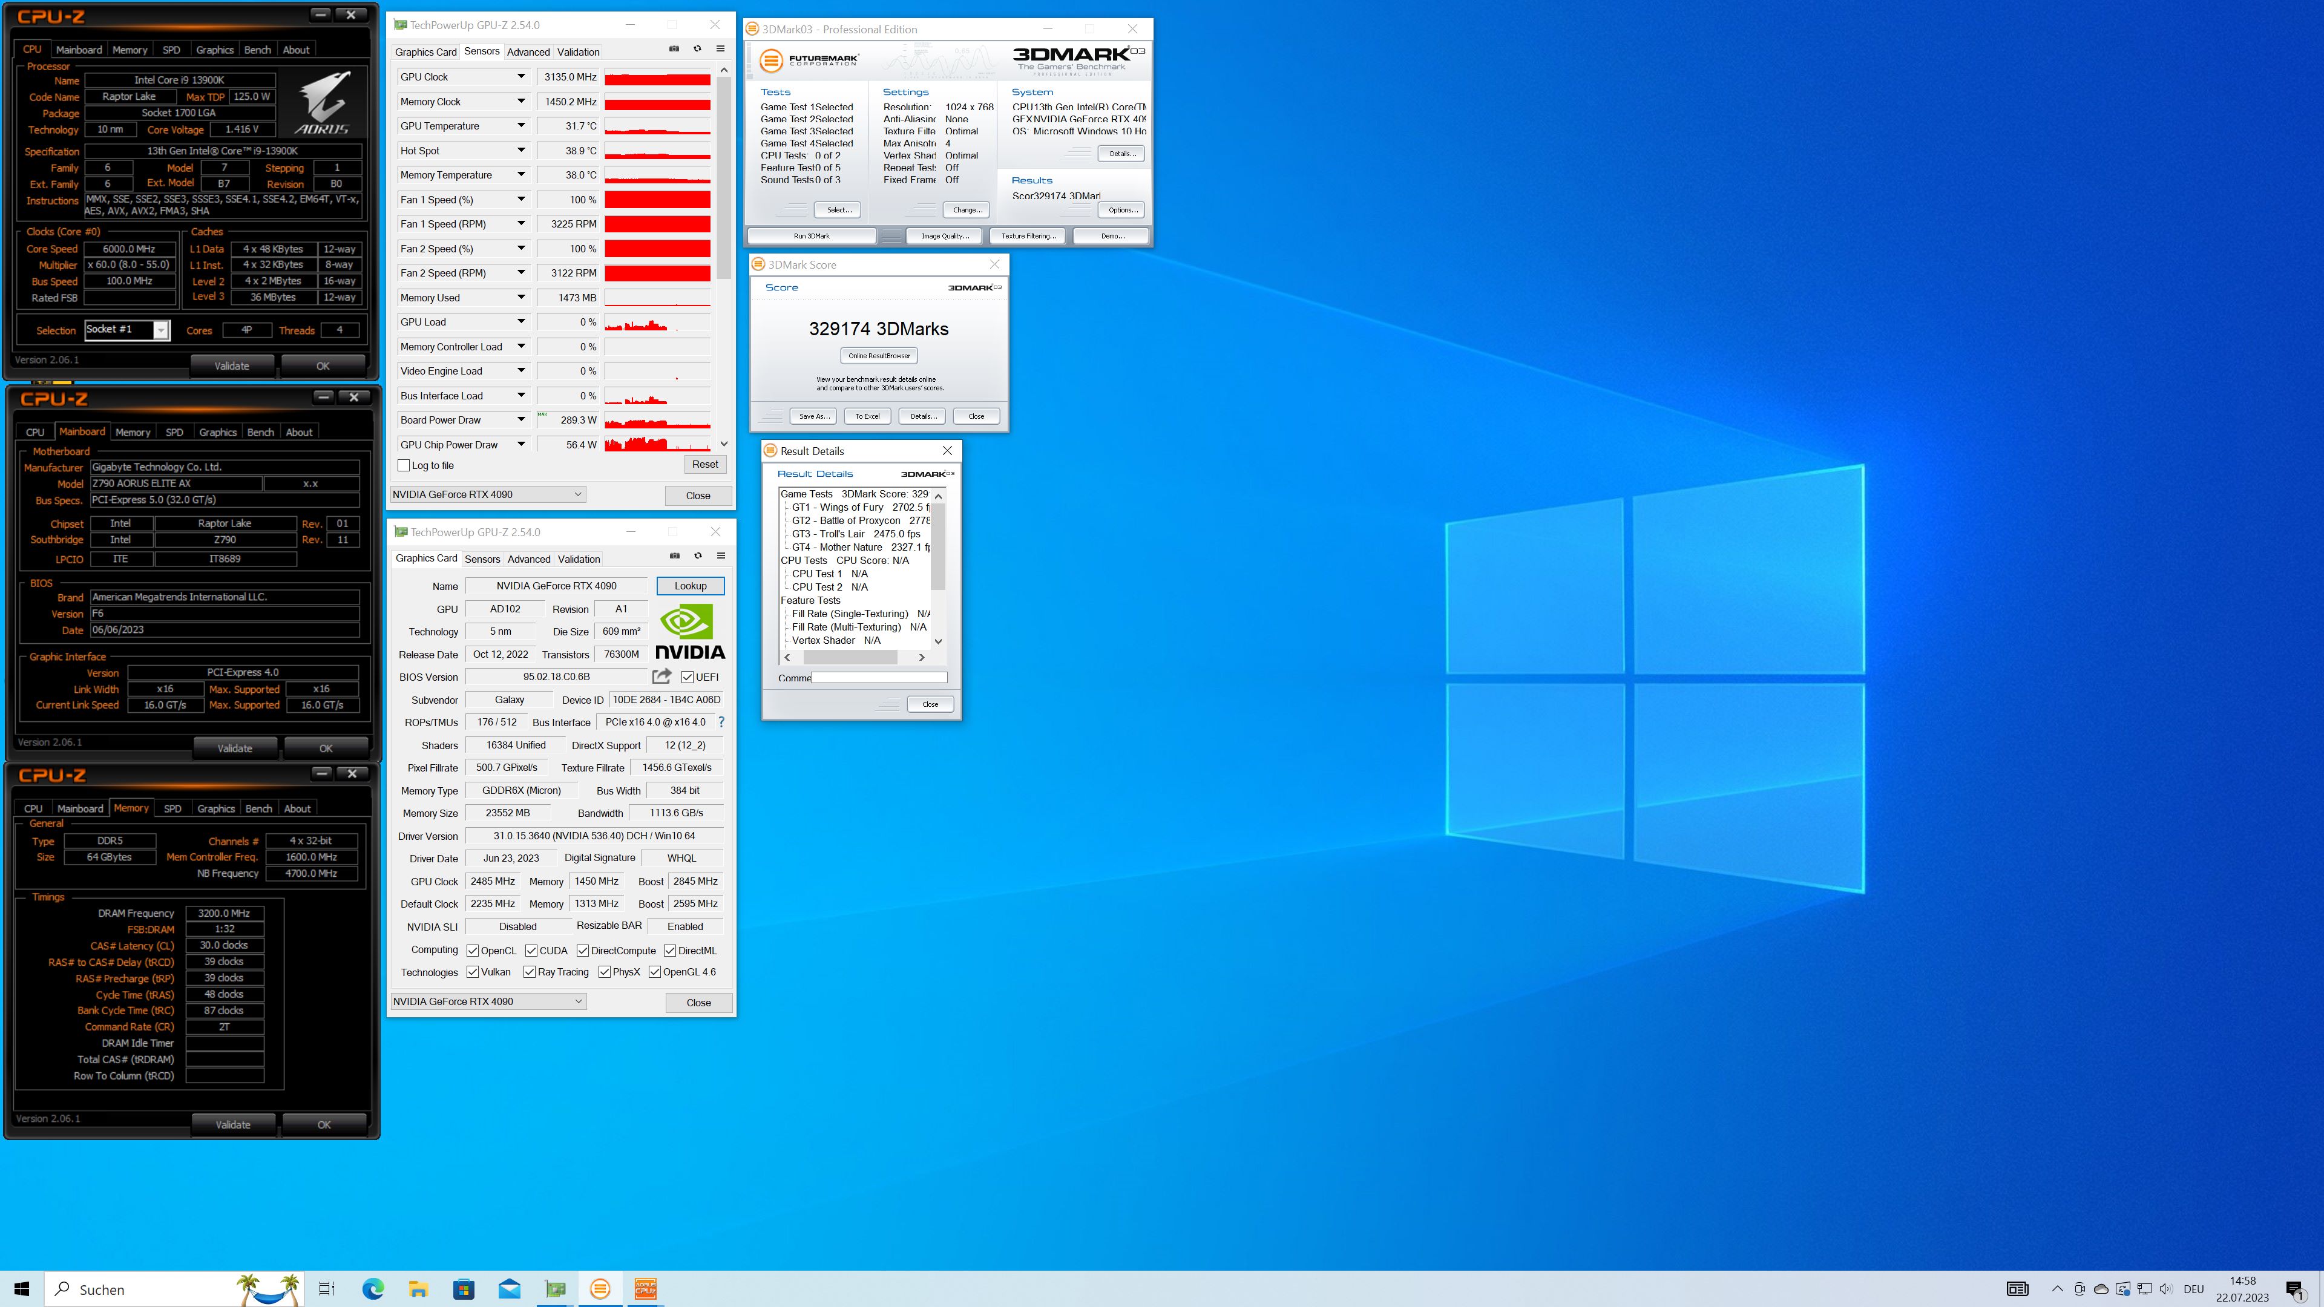Image resolution: width=2324 pixels, height=1307 pixels.
Task: Click the To Excel button in 3DMark Score
Action: (x=867, y=416)
